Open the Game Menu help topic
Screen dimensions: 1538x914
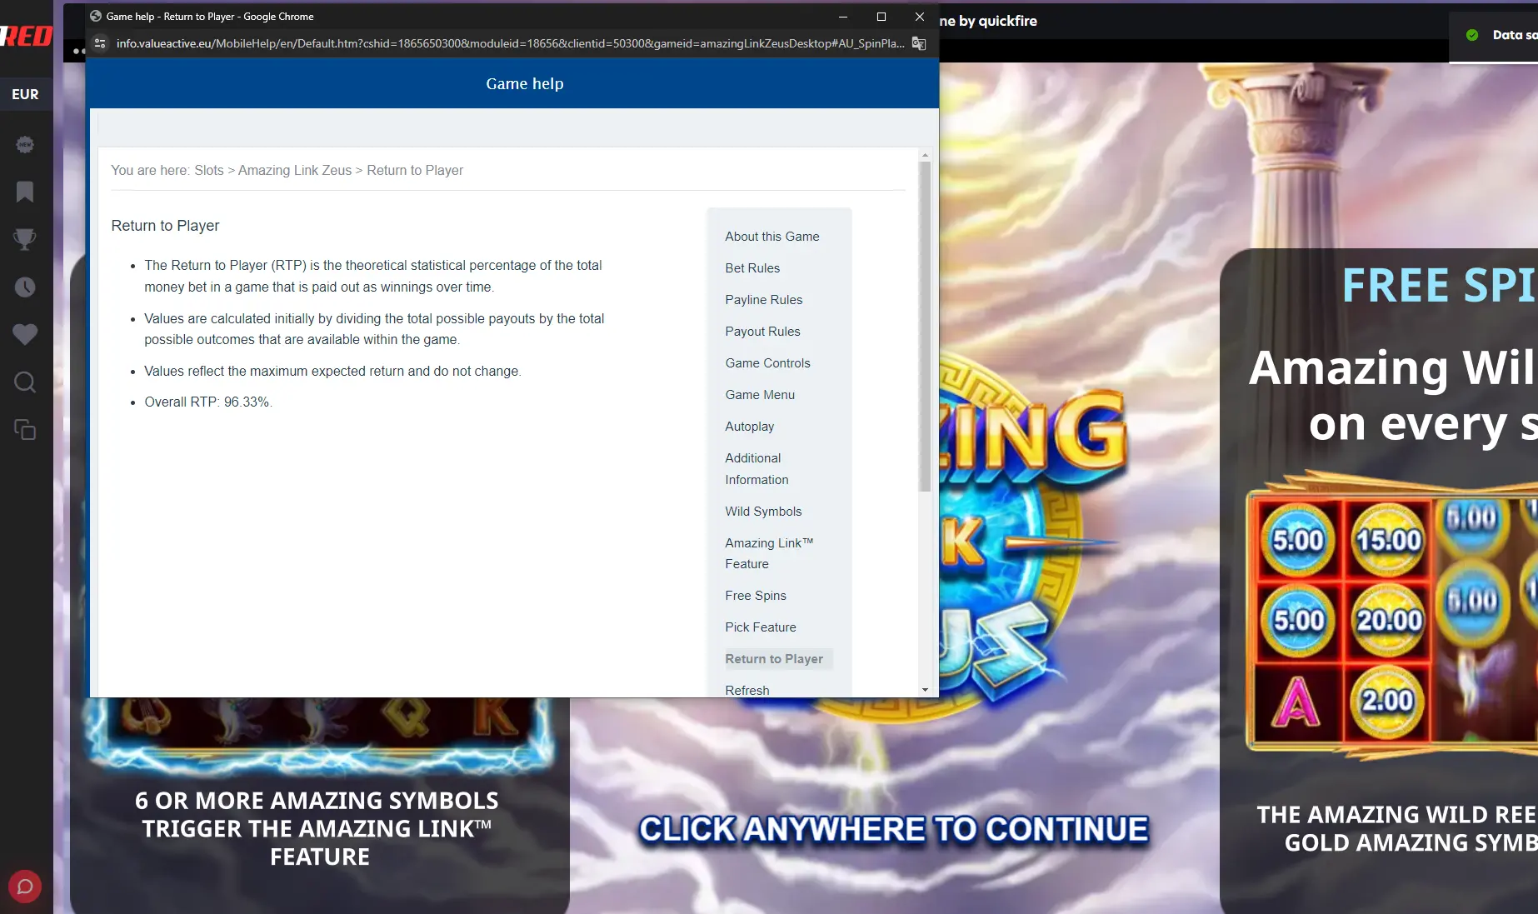tap(760, 395)
